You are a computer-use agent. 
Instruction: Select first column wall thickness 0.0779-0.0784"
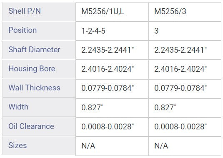click(x=112, y=89)
